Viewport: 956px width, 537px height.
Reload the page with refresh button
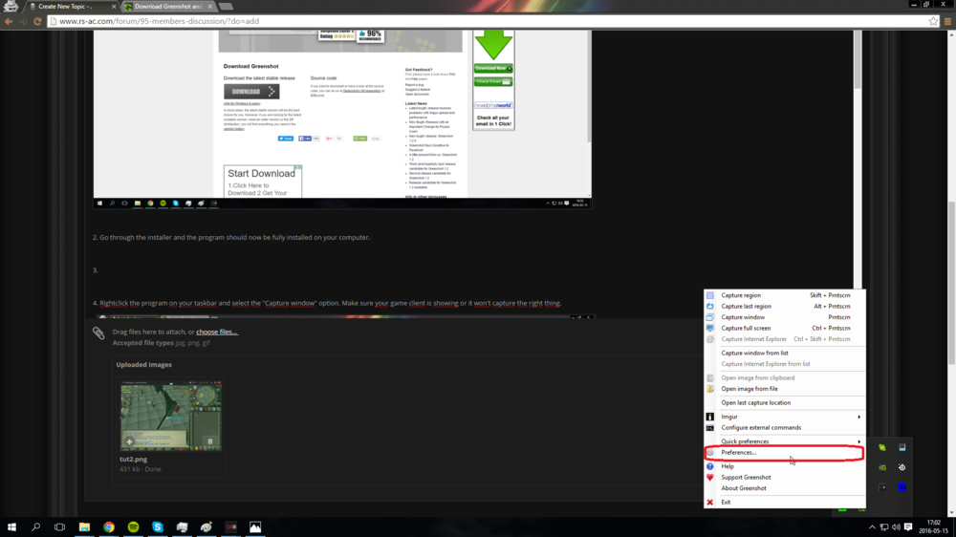37,21
